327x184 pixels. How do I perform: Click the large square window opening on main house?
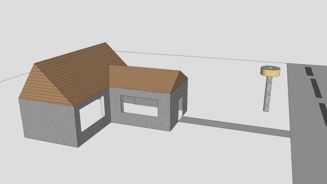pyautogui.click(x=92, y=113)
